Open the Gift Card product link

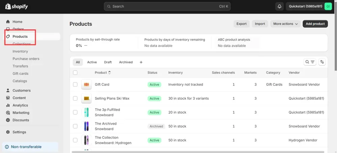102,84
